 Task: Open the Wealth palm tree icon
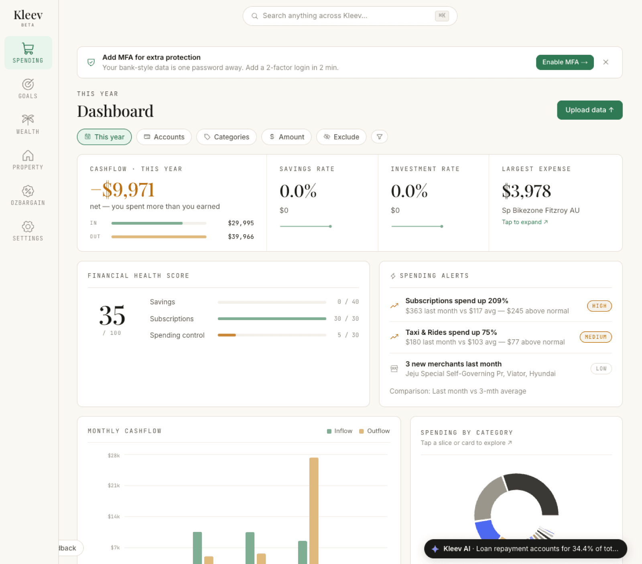pos(28,119)
